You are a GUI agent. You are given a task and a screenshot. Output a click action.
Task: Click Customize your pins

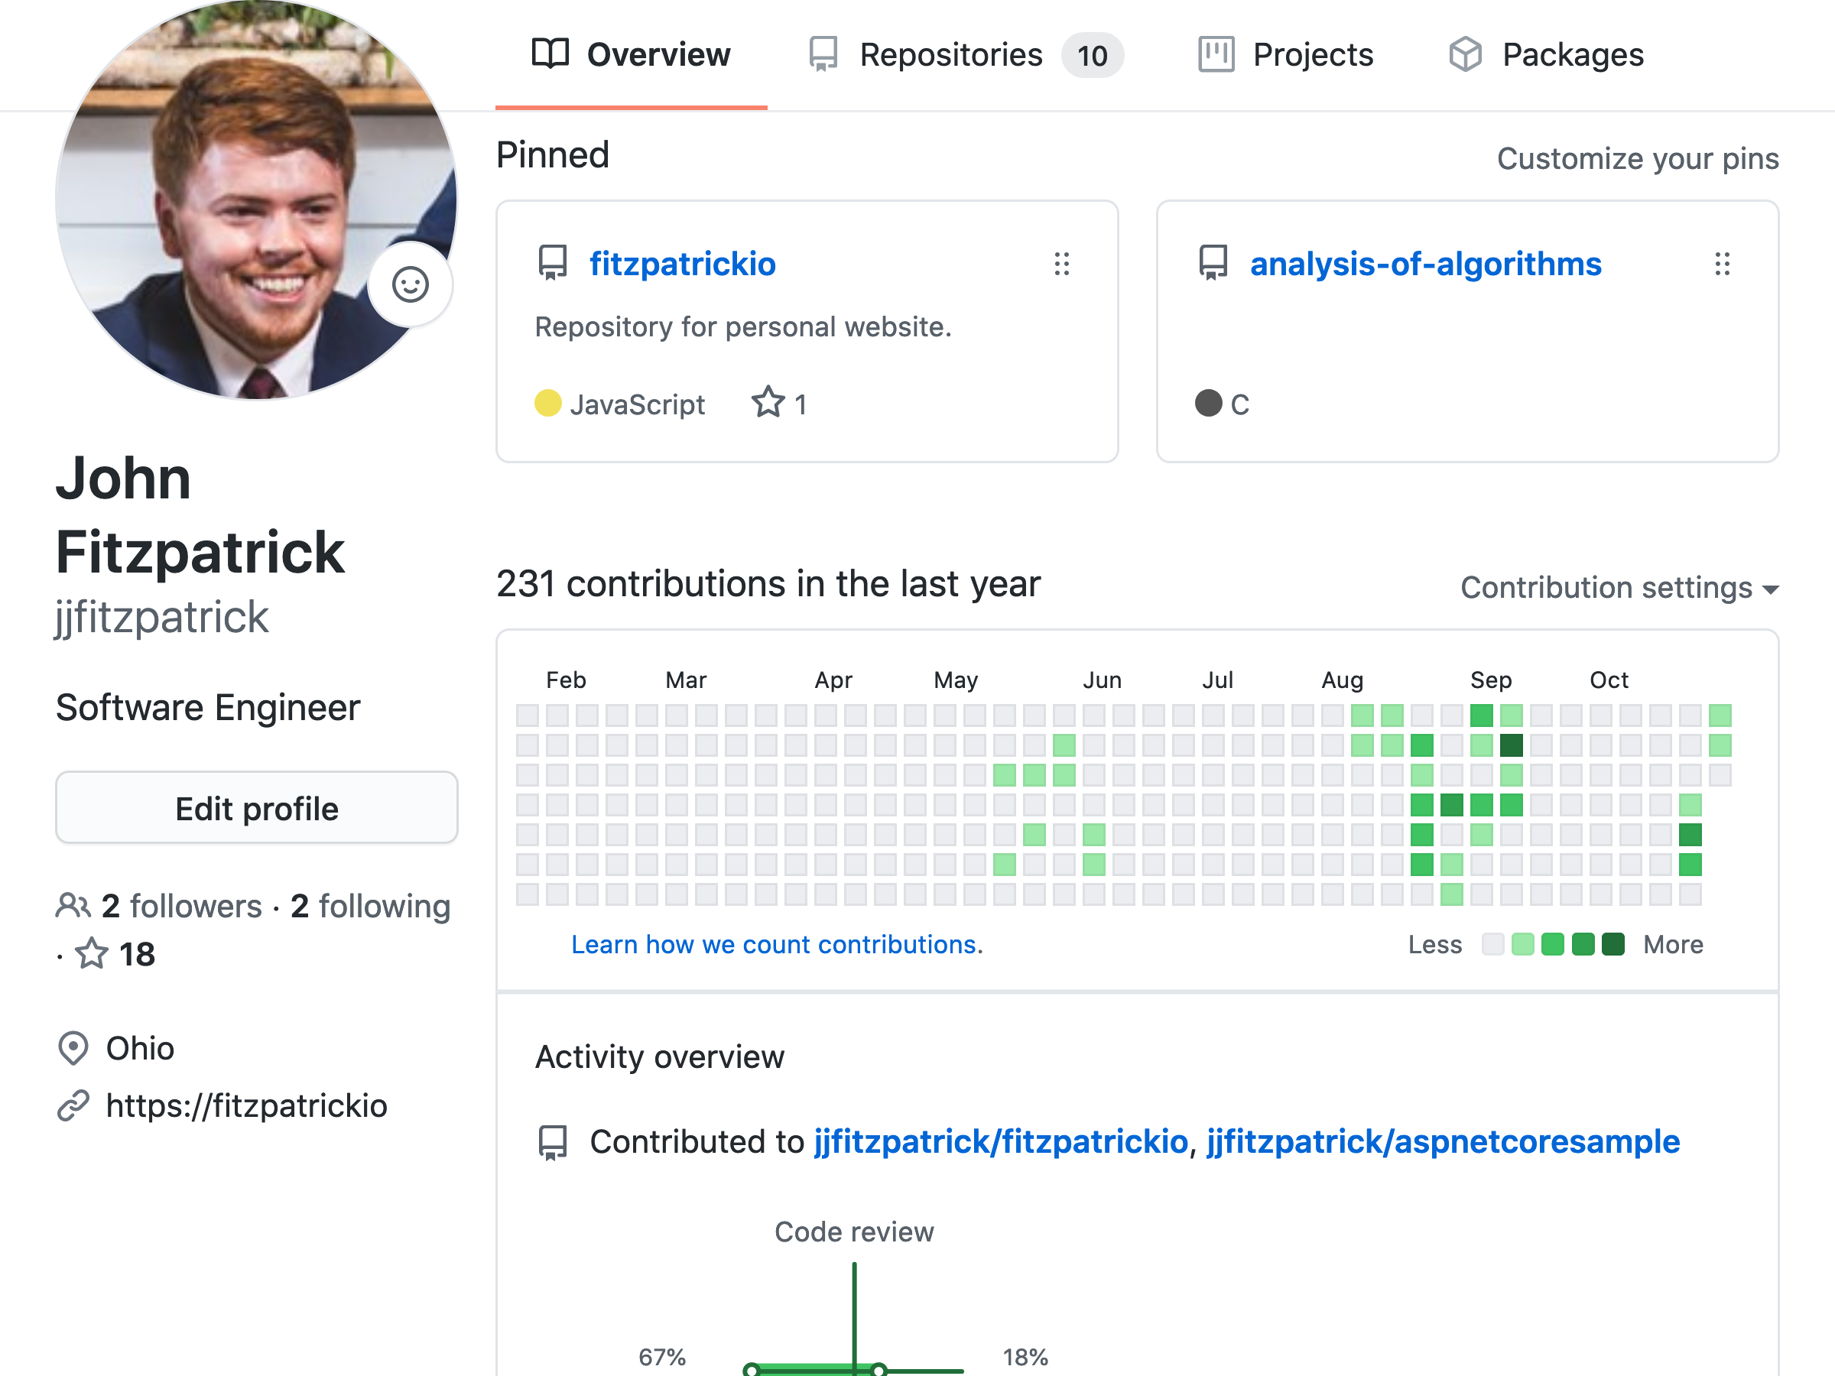pyautogui.click(x=1638, y=158)
